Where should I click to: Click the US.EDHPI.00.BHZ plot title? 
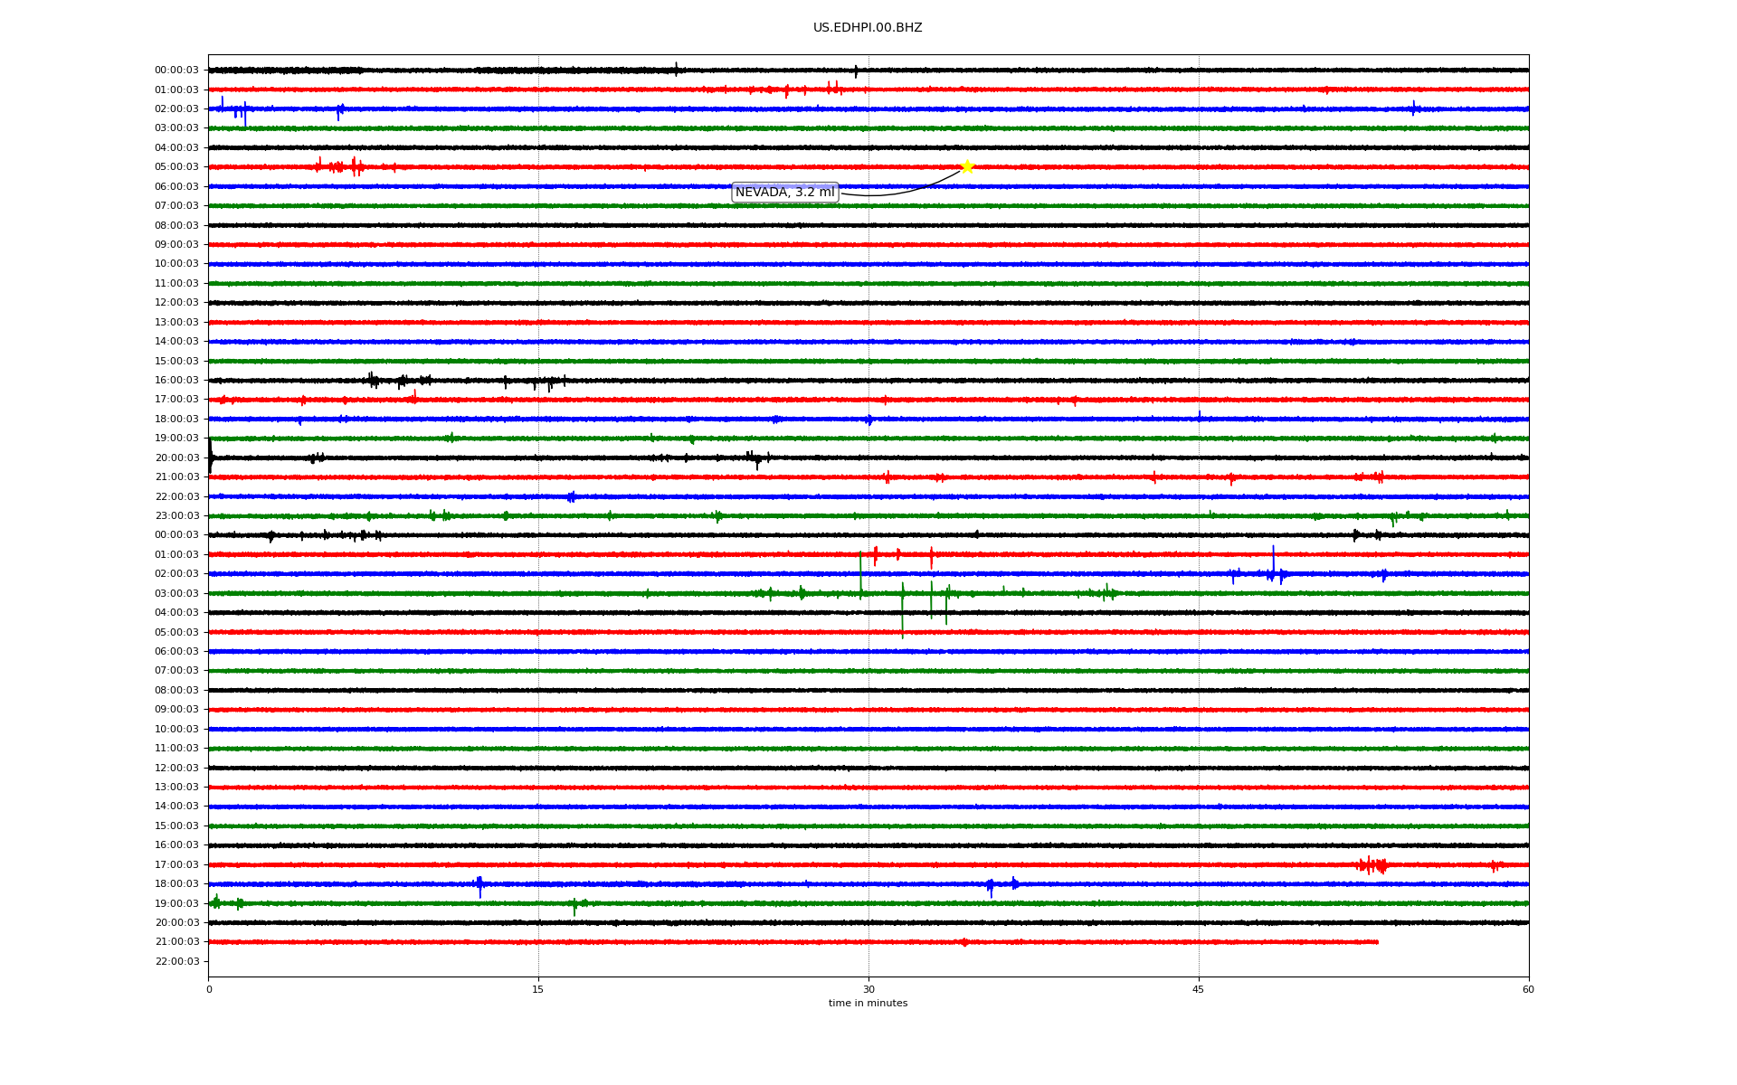tap(868, 28)
